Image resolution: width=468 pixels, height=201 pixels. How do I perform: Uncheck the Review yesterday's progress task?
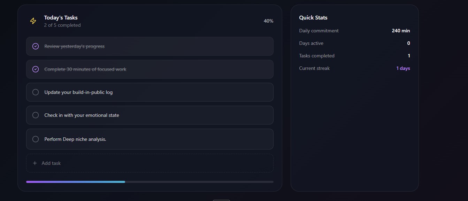pos(36,46)
